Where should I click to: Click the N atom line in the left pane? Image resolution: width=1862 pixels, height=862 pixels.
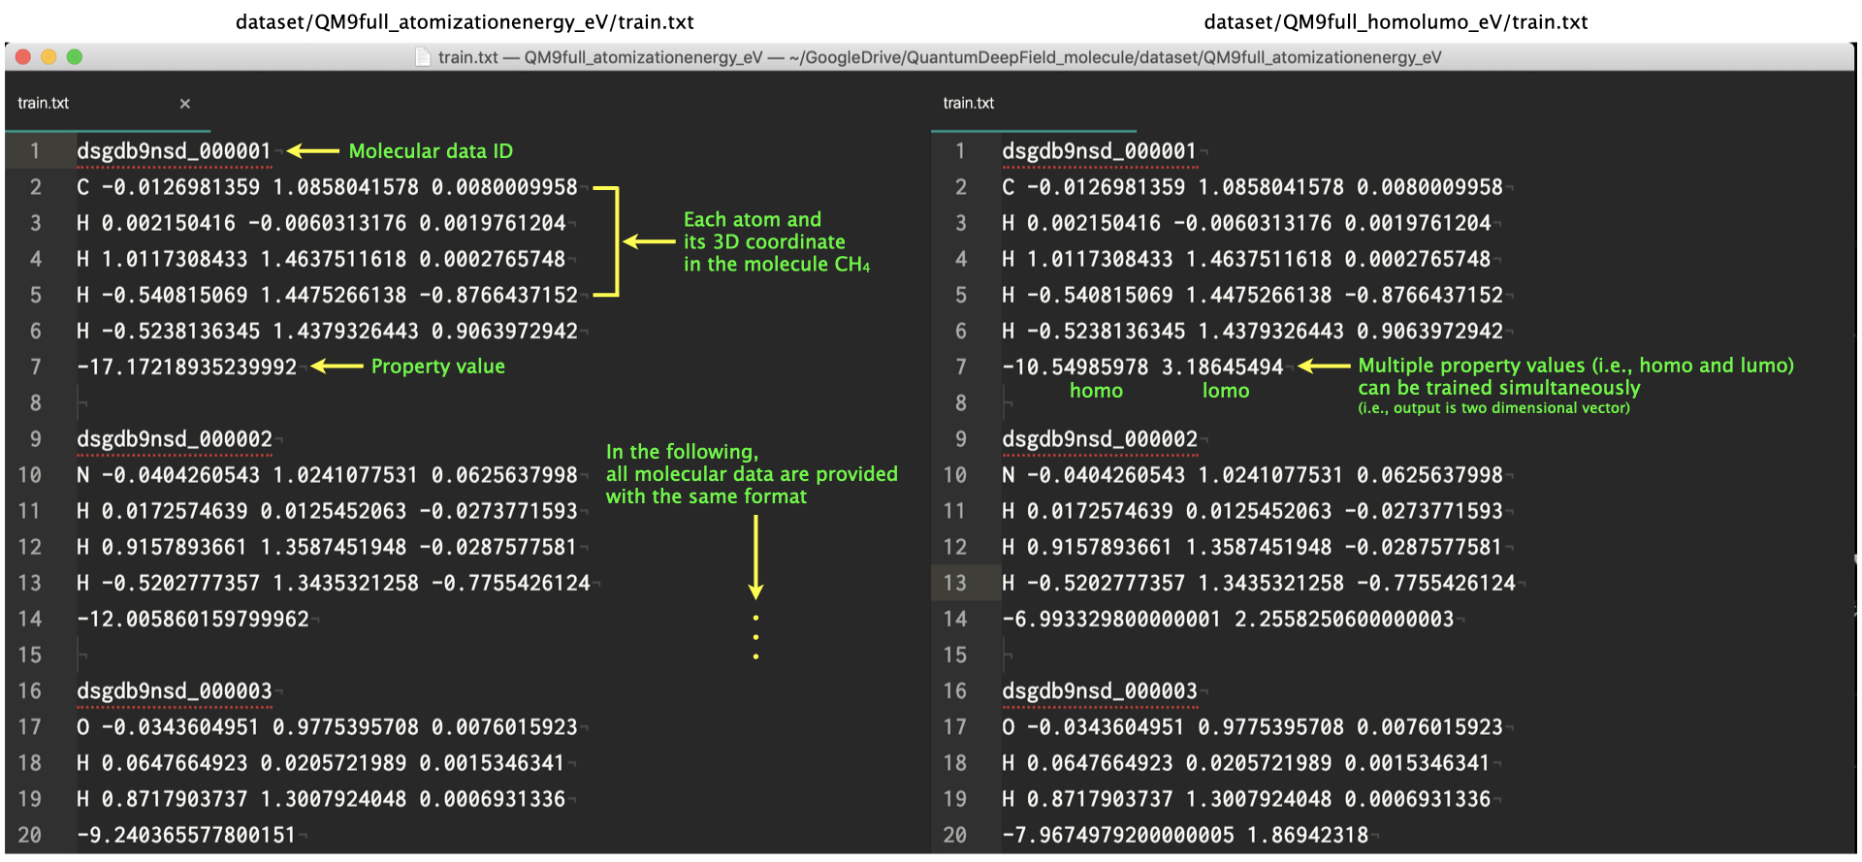[x=327, y=475]
